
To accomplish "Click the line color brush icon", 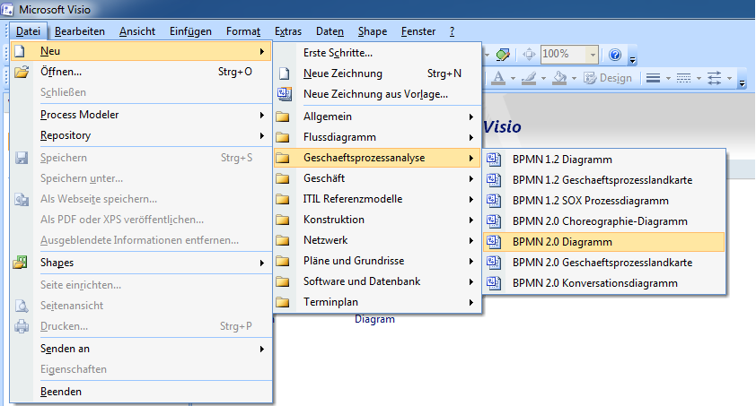I will (x=529, y=78).
